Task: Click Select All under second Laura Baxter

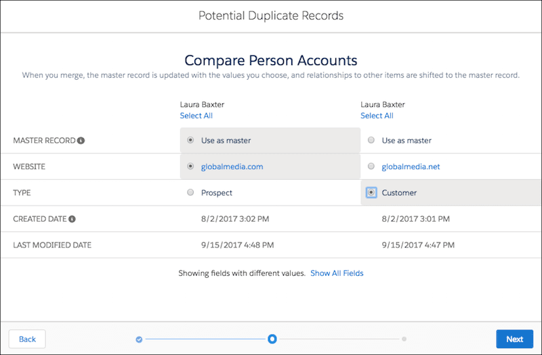Action: click(377, 116)
